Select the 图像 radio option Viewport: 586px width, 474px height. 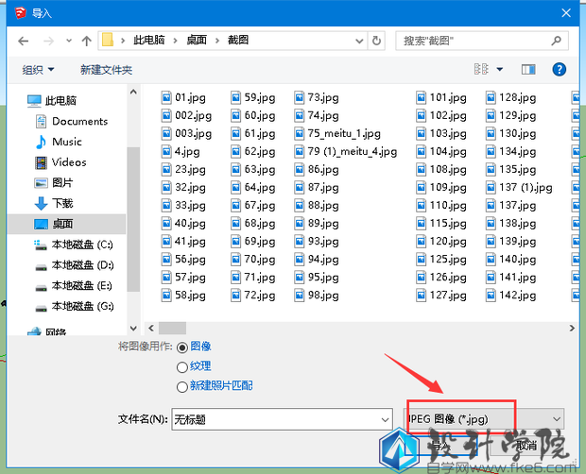pos(182,347)
